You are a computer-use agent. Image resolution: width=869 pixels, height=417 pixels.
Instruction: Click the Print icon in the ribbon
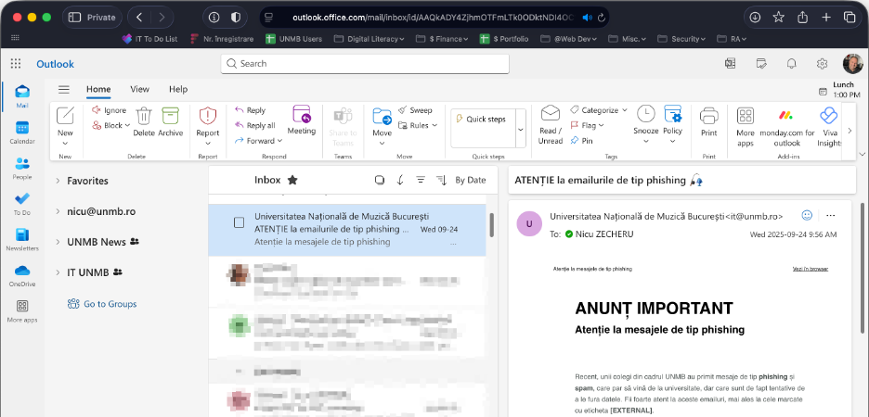[x=708, y=116]
